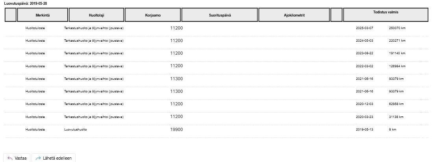Click the Todistus valmis column header
This screenshot has height=162, width=432.
385,13
